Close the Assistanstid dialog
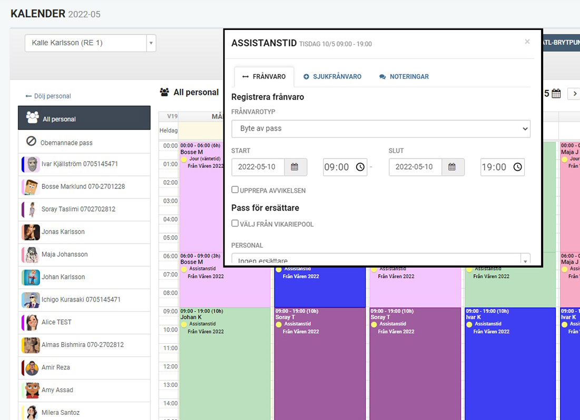 point(527,42)
